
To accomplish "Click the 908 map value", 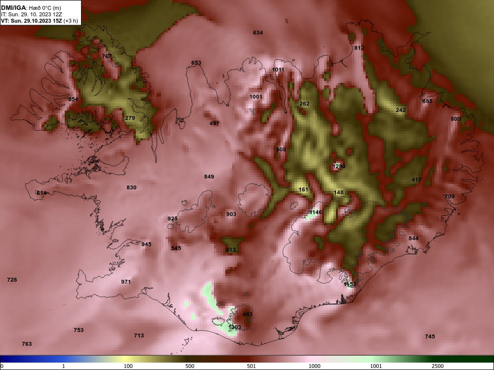I will click(x=282, y=150).
